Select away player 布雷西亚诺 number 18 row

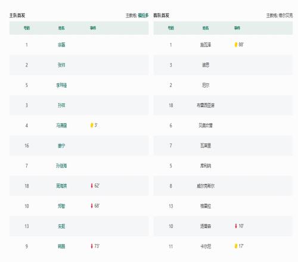click(223, 105)
